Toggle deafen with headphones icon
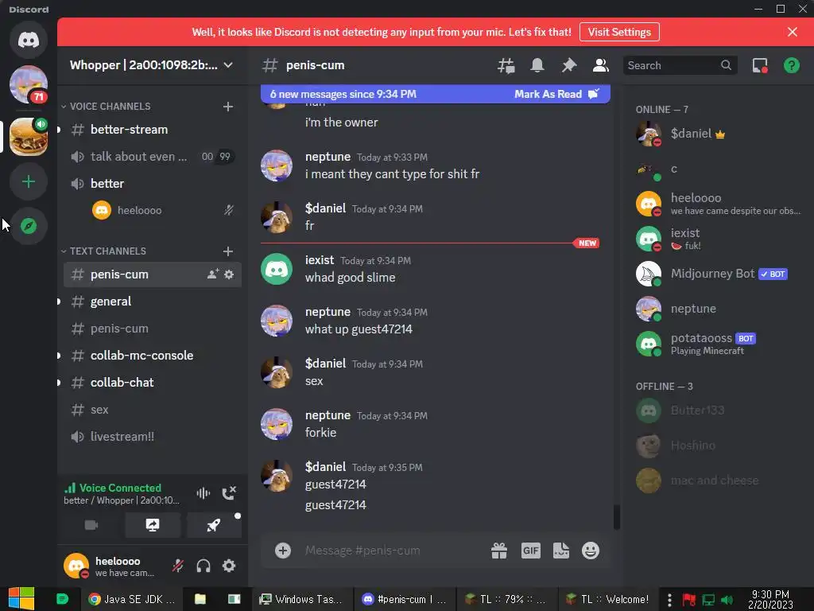Image resolution: width=814 pixels, height=611 pixels. coord(203,566)
